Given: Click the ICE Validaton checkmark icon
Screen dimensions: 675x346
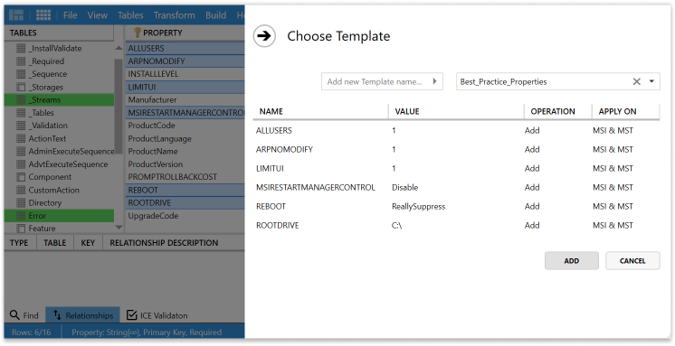Looking at the screenshot, I should [132, 315].
